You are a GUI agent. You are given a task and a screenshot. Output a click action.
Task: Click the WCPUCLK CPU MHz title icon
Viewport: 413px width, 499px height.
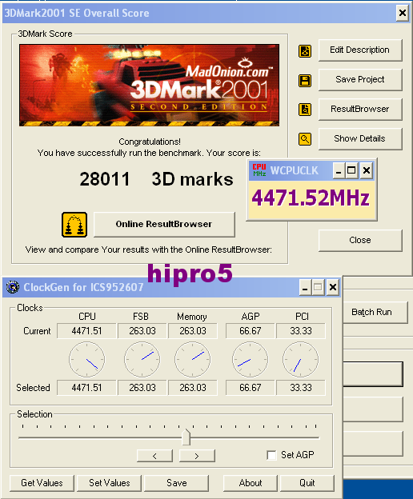259,170
